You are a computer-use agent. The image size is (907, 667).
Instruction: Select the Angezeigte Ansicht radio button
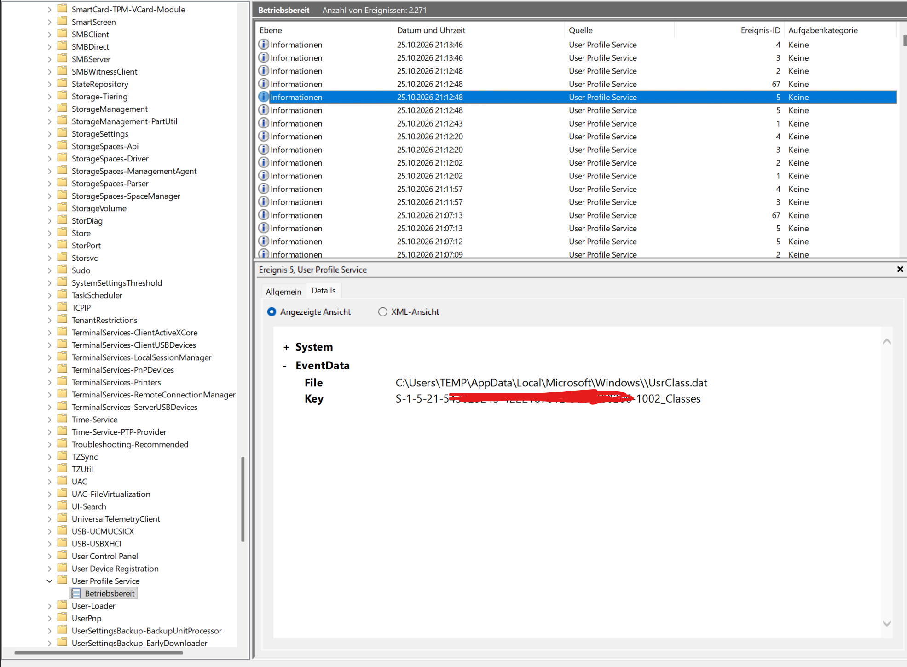[272, 312]
